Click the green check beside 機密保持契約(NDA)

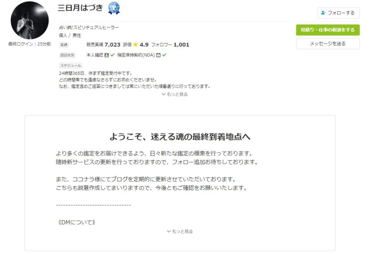[x=164, y=55]
